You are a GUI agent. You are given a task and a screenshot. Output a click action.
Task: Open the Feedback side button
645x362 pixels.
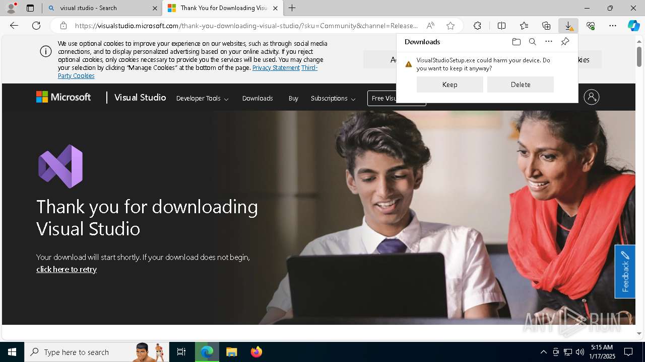point(625,271)
